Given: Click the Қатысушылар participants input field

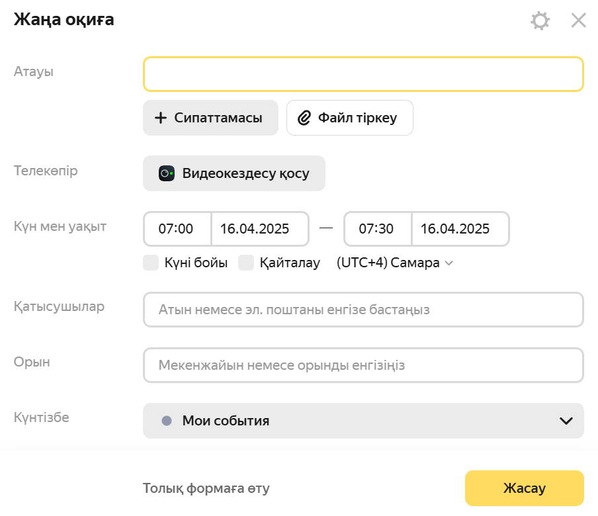Looking at the screenshot, I should (363, 310).
